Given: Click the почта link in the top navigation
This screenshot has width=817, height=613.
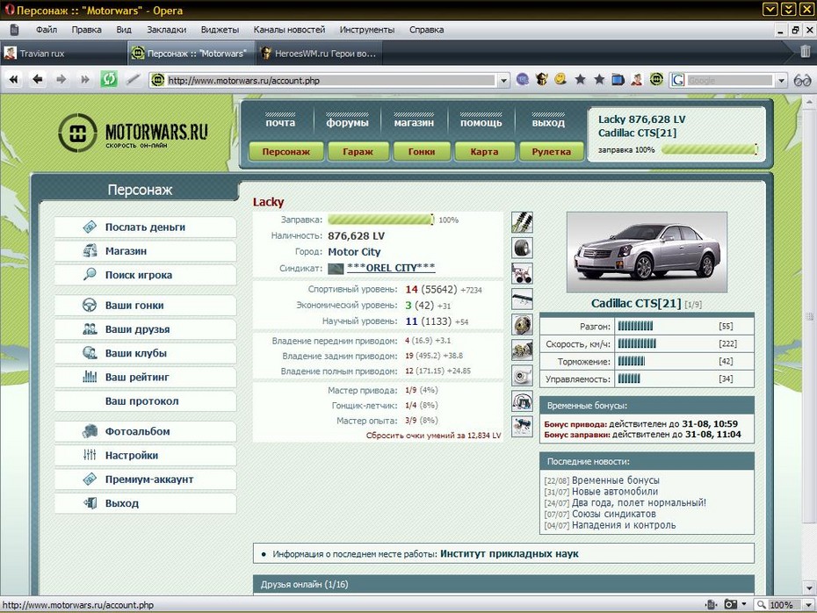Looking at the screenshot, I should pos(280,123).
